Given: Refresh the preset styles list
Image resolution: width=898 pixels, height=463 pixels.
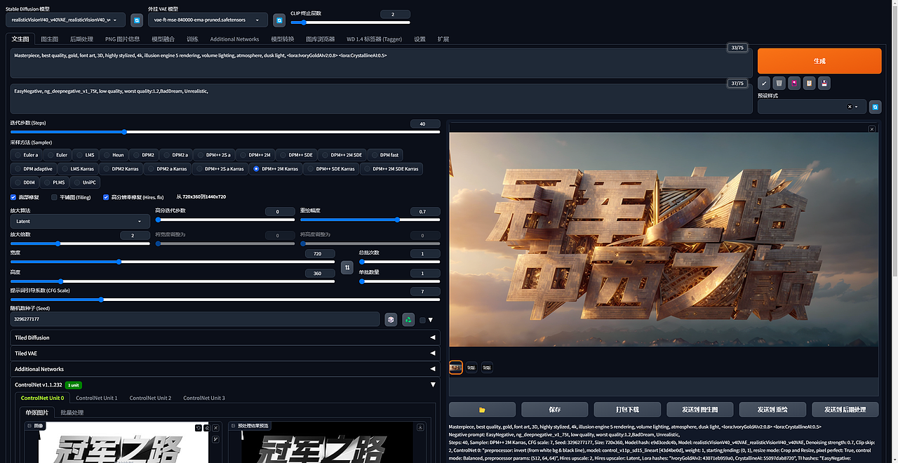Looking at the screenshot, I should click(x=876, y=107).
